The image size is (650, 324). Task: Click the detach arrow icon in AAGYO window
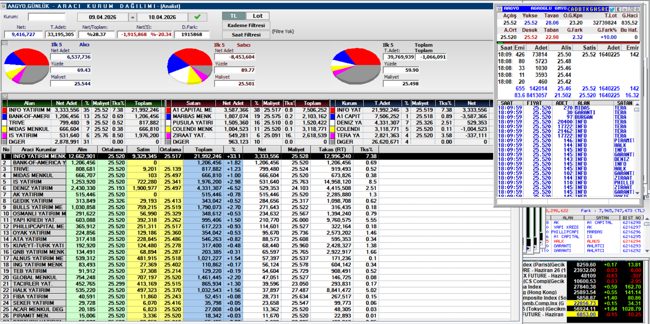point(631,9)
